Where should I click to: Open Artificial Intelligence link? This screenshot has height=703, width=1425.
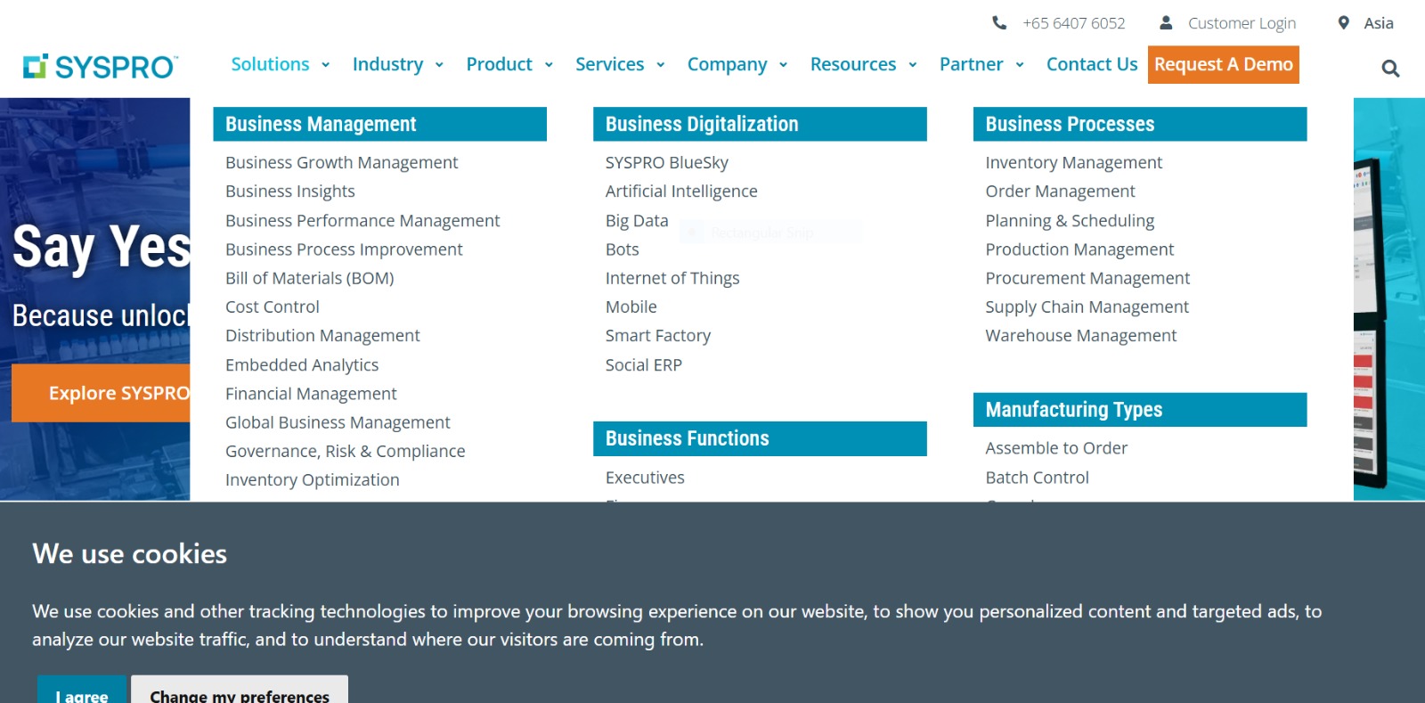pos(681,191)
